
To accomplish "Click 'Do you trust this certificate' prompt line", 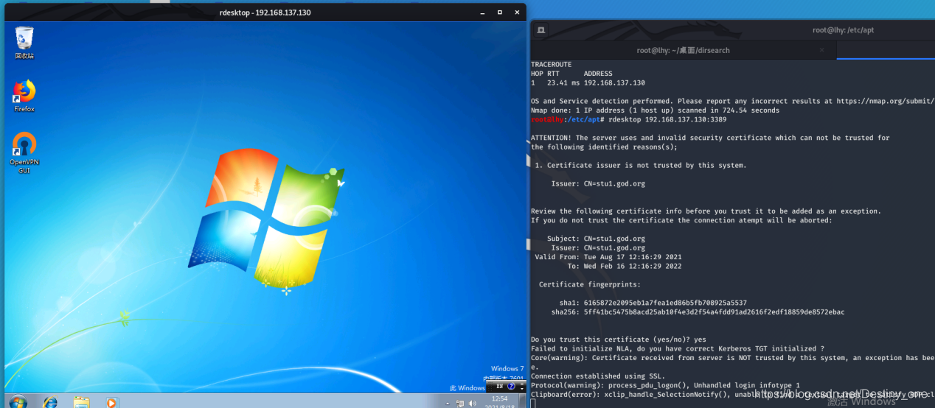I will (618, 340).
